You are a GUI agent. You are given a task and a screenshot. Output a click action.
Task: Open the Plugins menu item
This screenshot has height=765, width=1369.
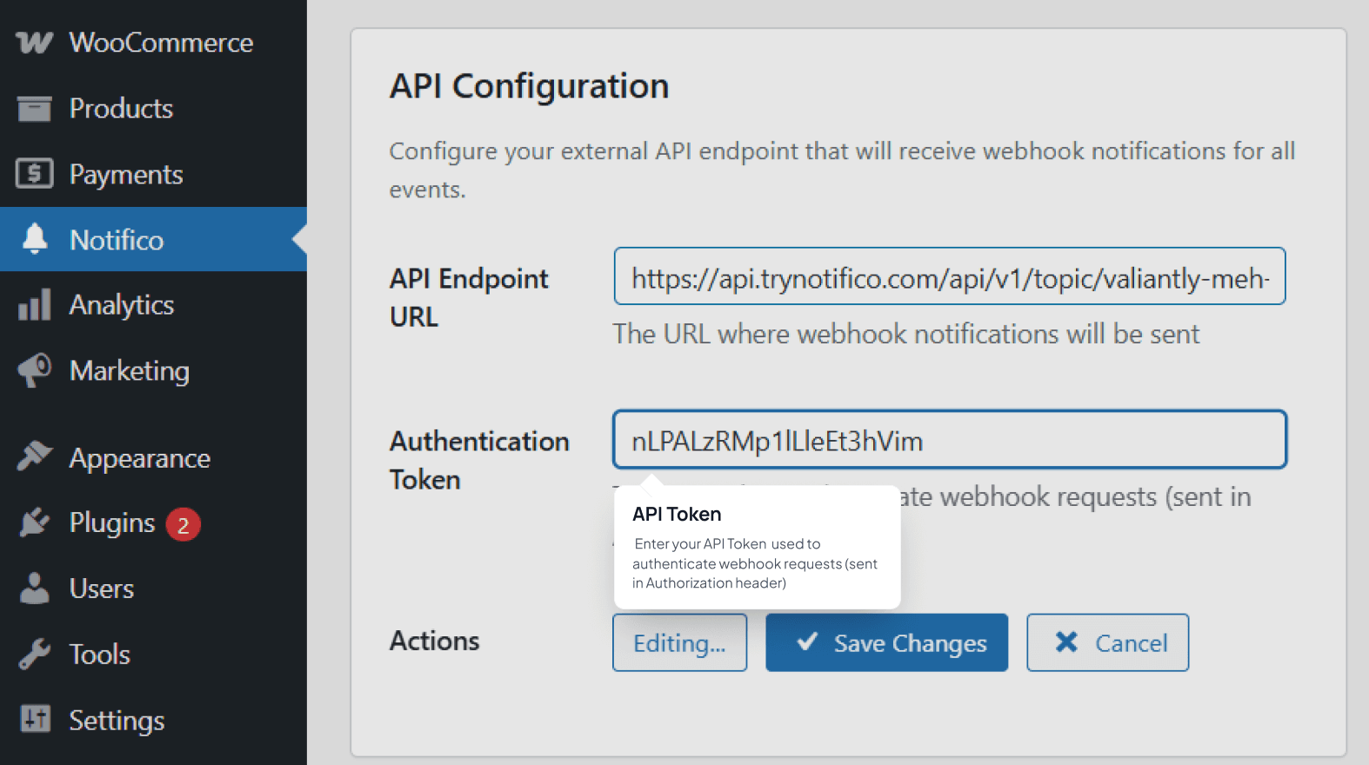[153, 522]
